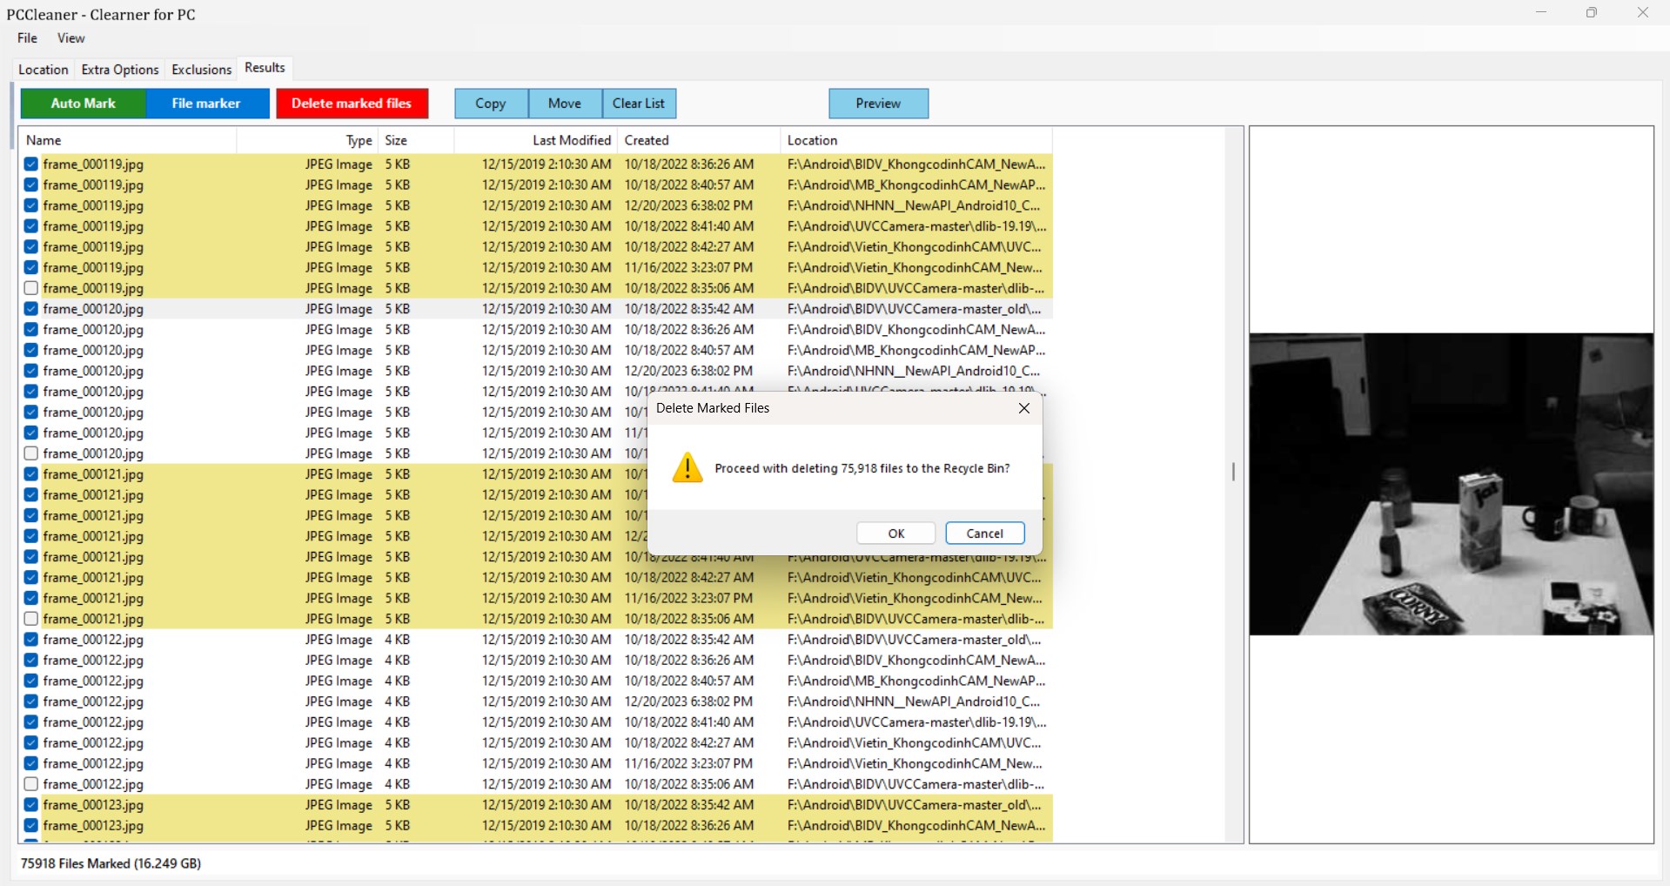Click location path UVCCamera-master\dlib-19.19 of frame_000122.jpg
The image size is (1670, 886).
point(916,722)
